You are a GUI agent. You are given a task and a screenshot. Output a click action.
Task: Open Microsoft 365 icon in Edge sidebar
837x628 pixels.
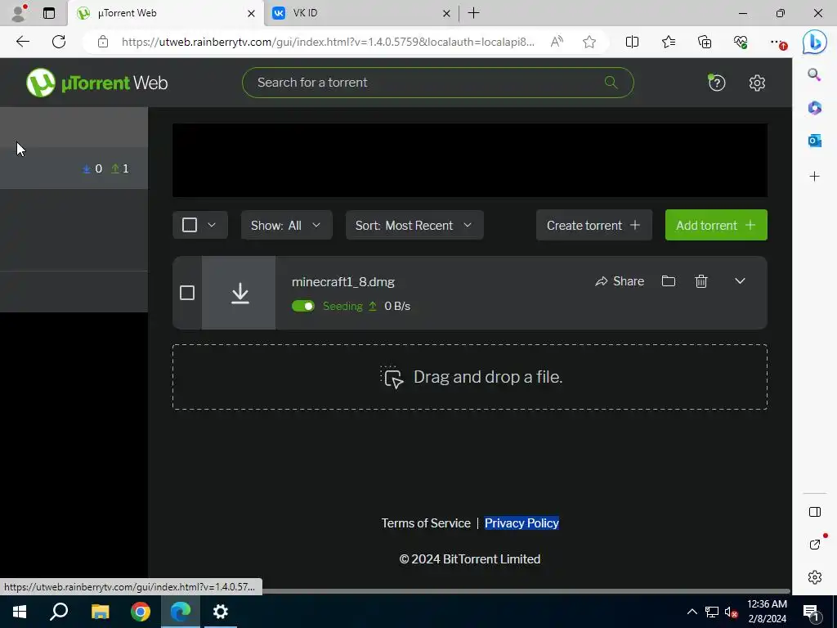tap(814, 108)
